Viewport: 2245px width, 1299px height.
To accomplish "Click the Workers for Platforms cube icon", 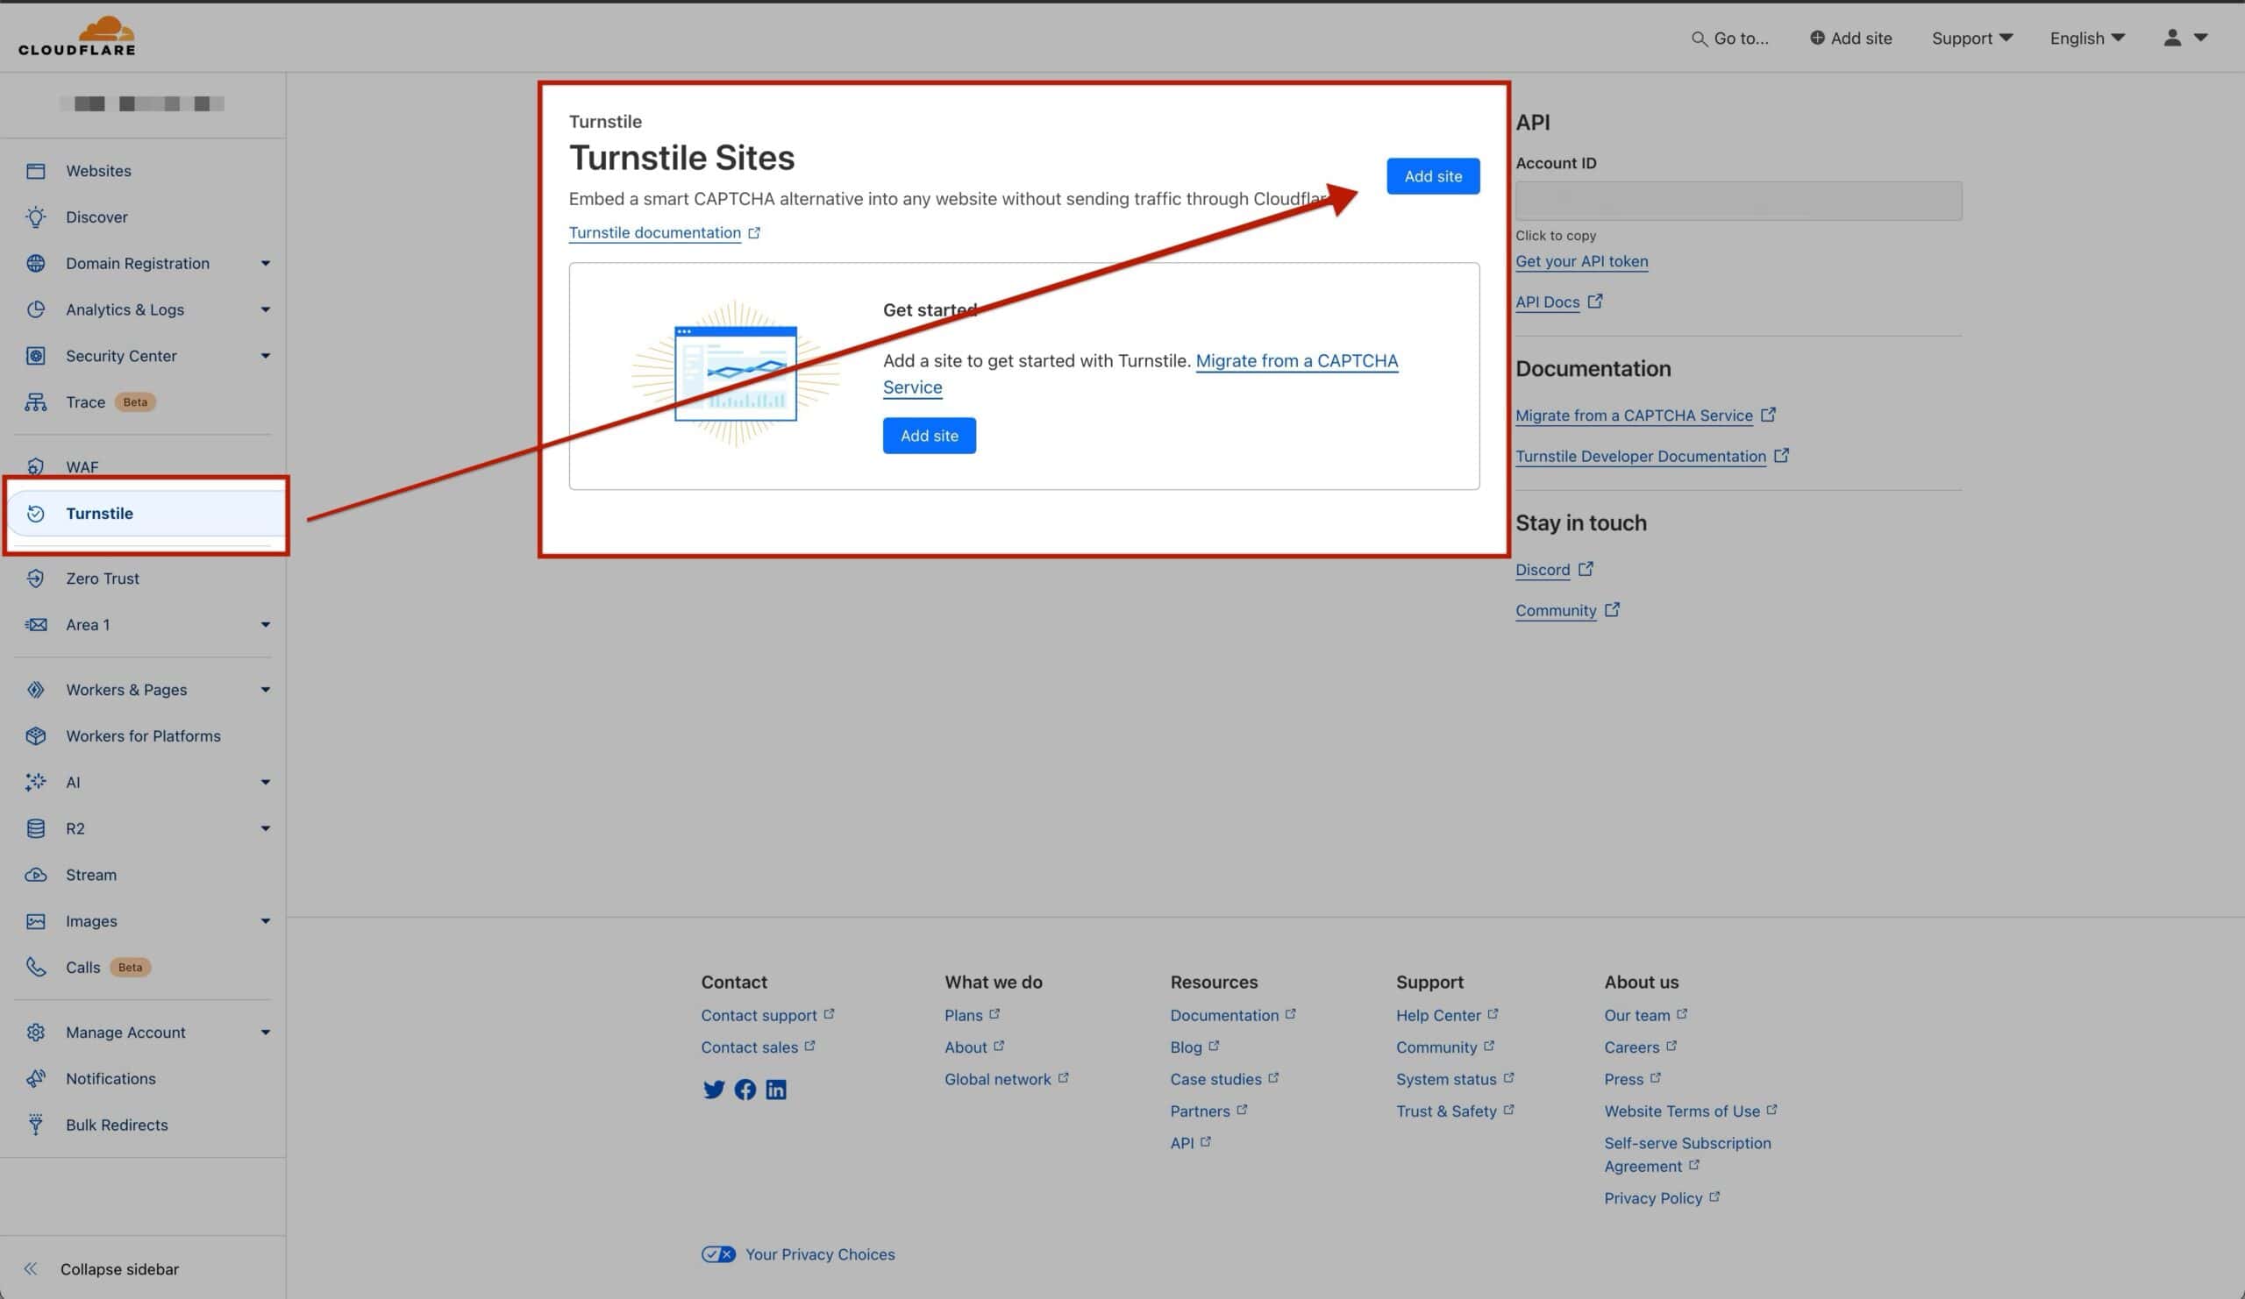I will pyautogui.click(x=36, y=736).
